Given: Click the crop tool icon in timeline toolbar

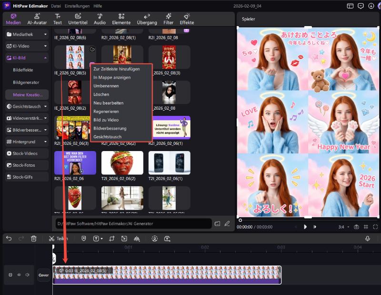Looking at the screenshot, I should (112, 238).
